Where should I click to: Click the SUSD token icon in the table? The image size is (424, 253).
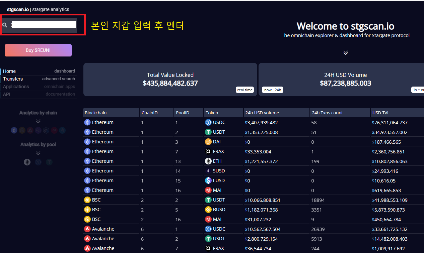(x=208, y=171)
